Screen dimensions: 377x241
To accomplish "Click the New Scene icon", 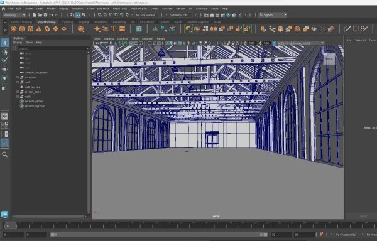I will [35, 15].
